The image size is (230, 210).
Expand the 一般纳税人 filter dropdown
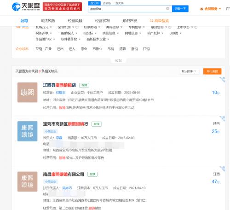click(x=68, y=33)
